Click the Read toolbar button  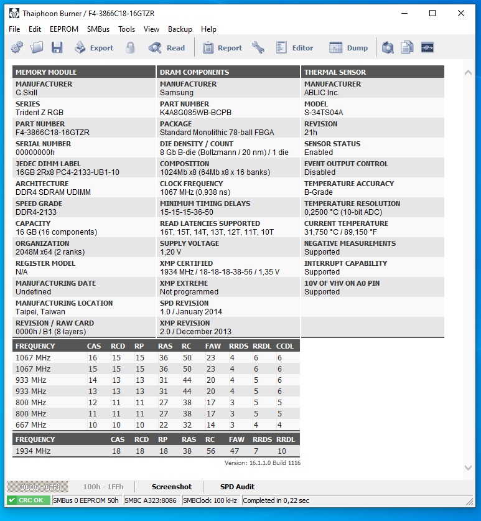pos(167,48)
